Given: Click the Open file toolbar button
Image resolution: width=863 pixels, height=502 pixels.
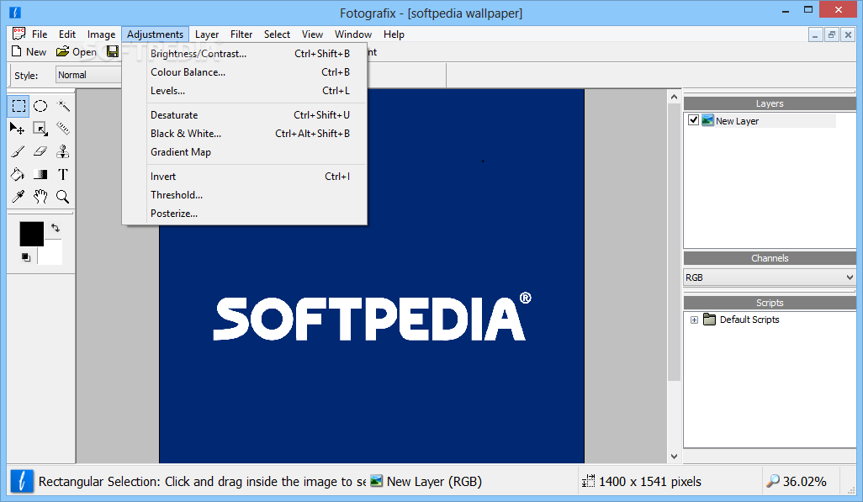Looking at the screenshot, I should pos(77,52).
